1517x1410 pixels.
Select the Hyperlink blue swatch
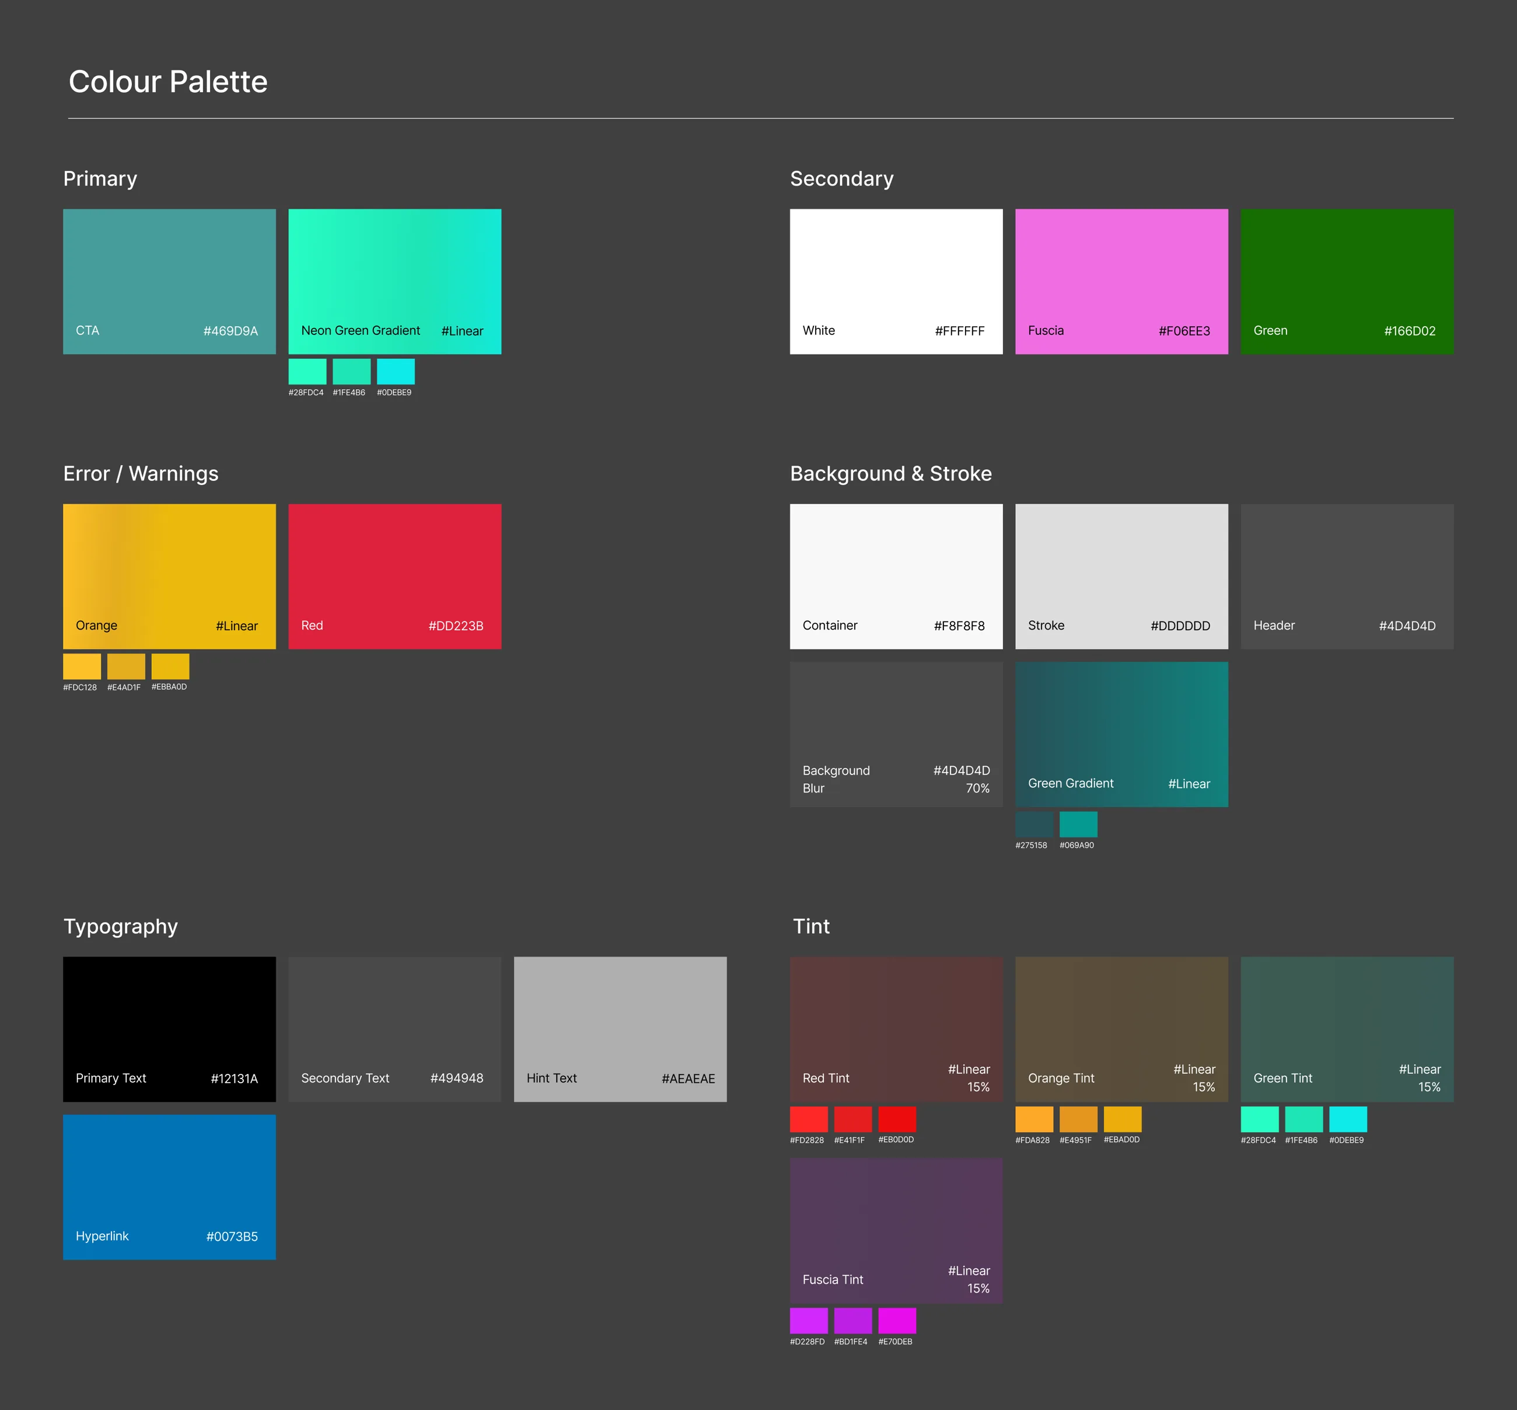tap(169, 1187)
